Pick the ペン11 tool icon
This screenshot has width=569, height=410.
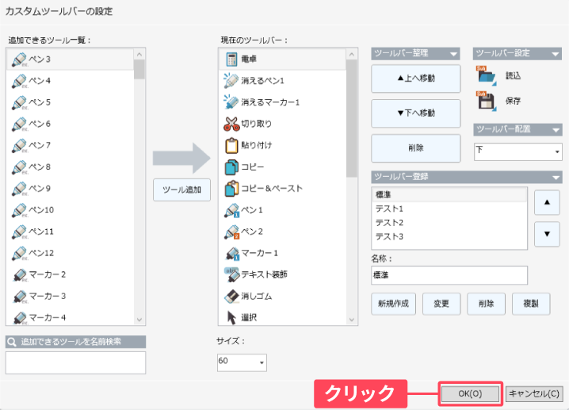[x=19, y=232]
